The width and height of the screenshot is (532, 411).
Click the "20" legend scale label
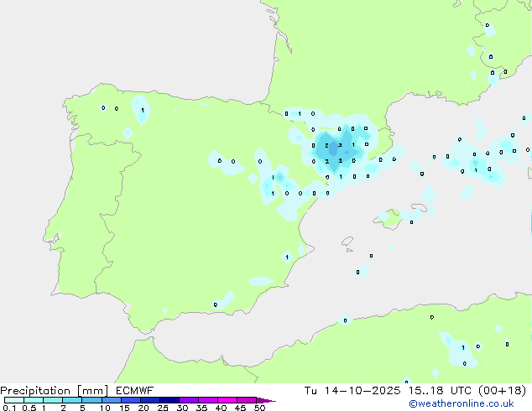tap(143, 408)
